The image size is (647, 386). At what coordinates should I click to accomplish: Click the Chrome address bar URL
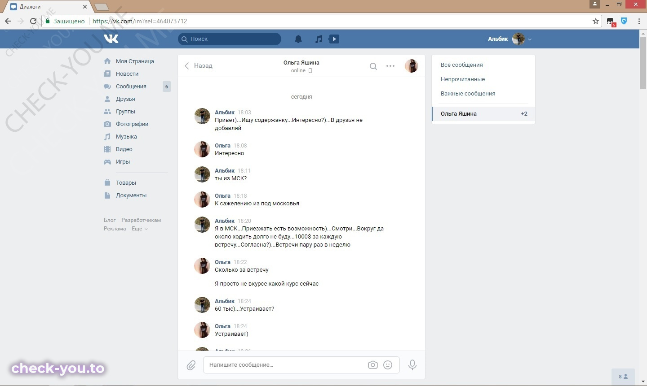click(140, 21)
